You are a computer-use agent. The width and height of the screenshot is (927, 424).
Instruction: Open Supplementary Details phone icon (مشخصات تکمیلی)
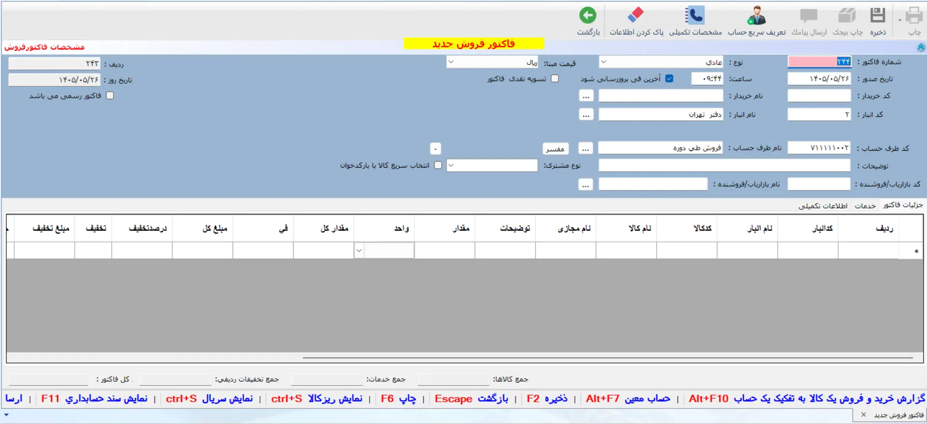coord(695,16)
